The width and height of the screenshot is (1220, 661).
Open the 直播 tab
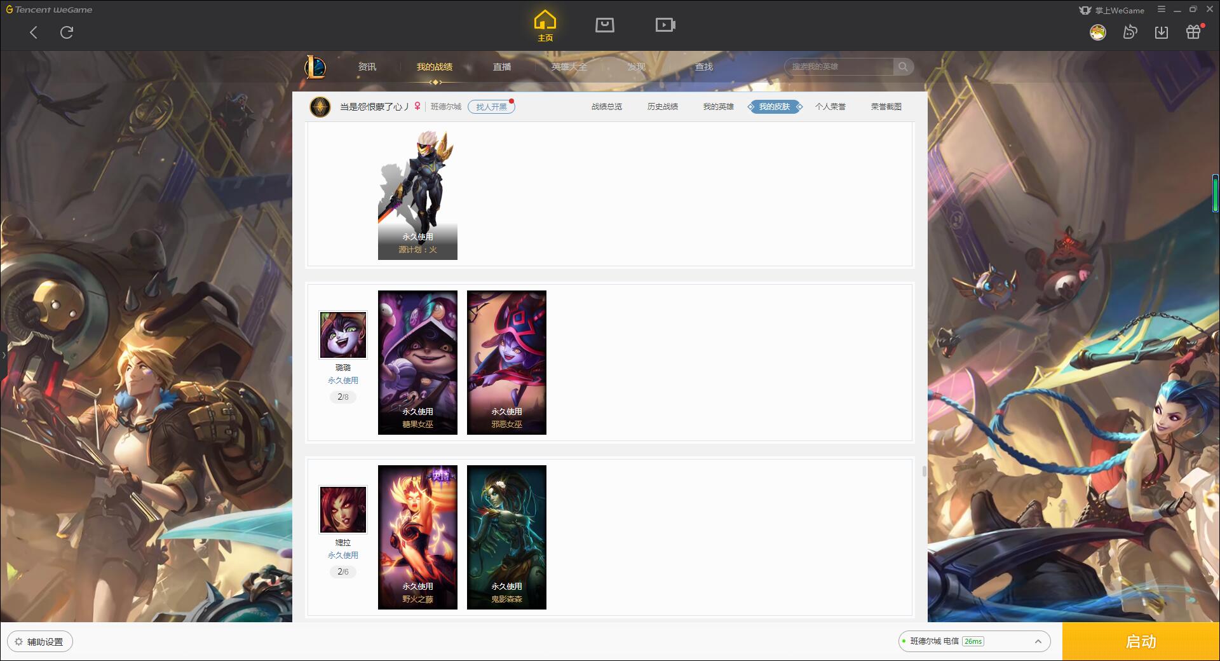(x=502, y=67)
